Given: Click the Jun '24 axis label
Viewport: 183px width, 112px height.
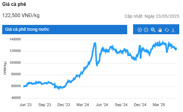Looking at the screenshot, I should tap(102, 105).
